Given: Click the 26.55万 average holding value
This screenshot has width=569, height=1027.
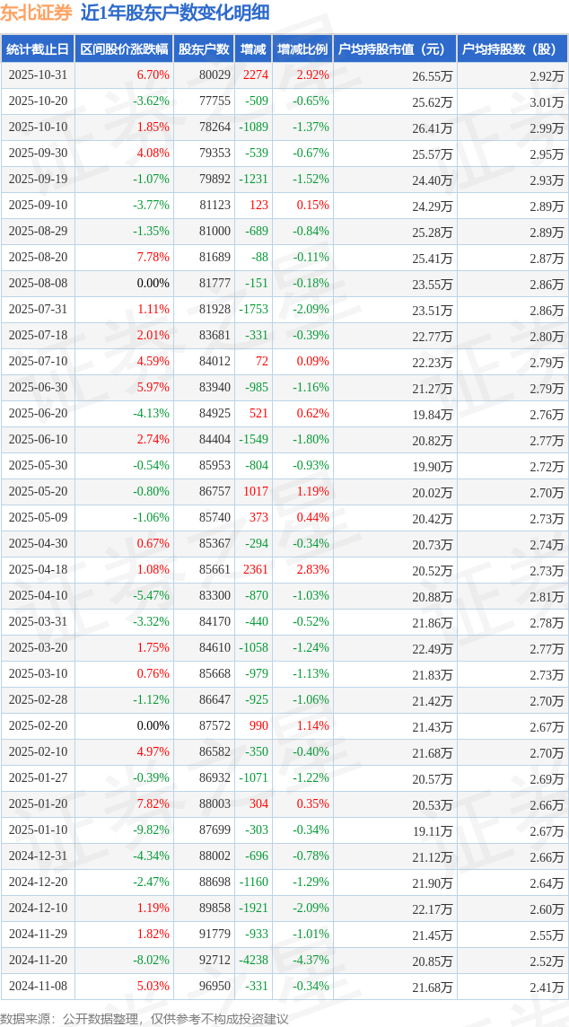Looking at the screenshot, I should click(x=432, y=75).
